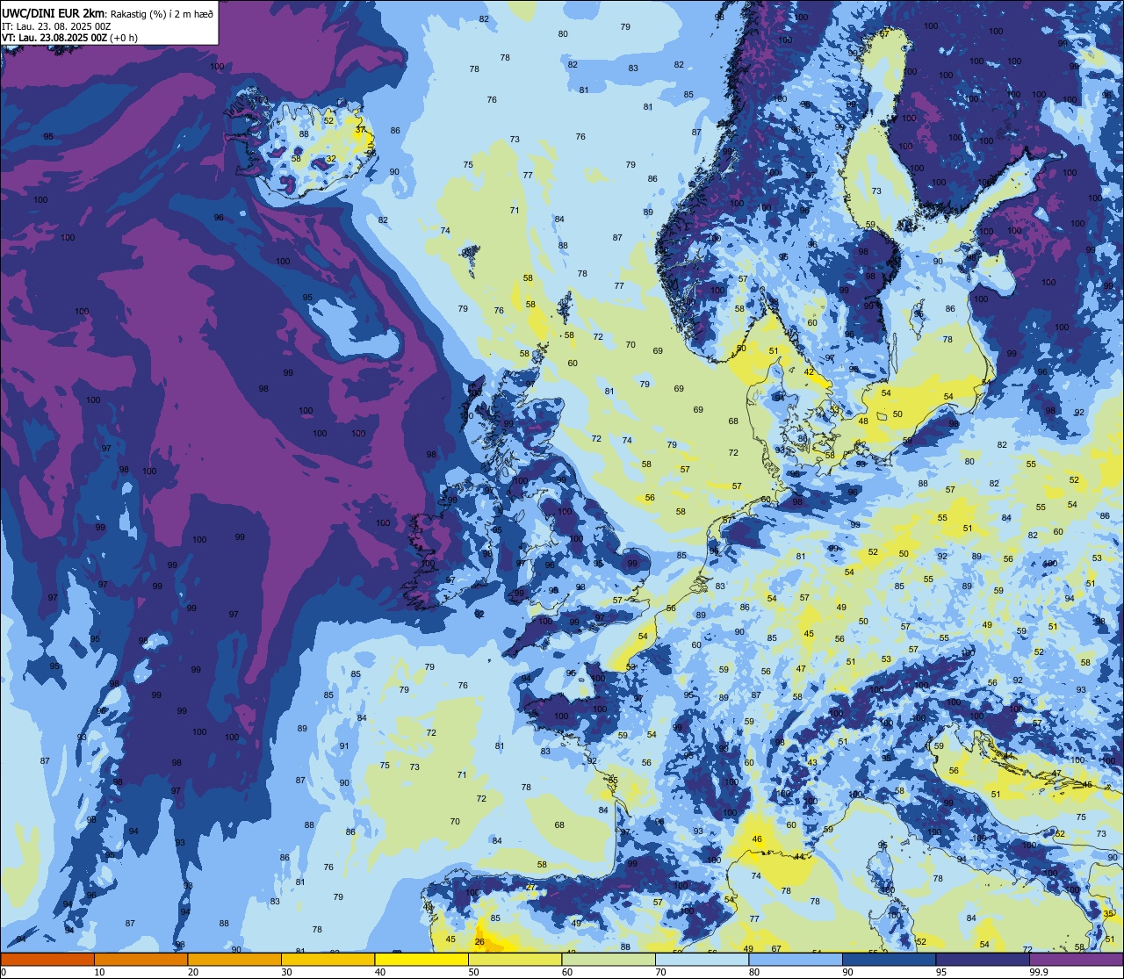The image size is (1124, 979).
Task: Click the humidity value '27' on northern Spain
Action: pos(530,888)
